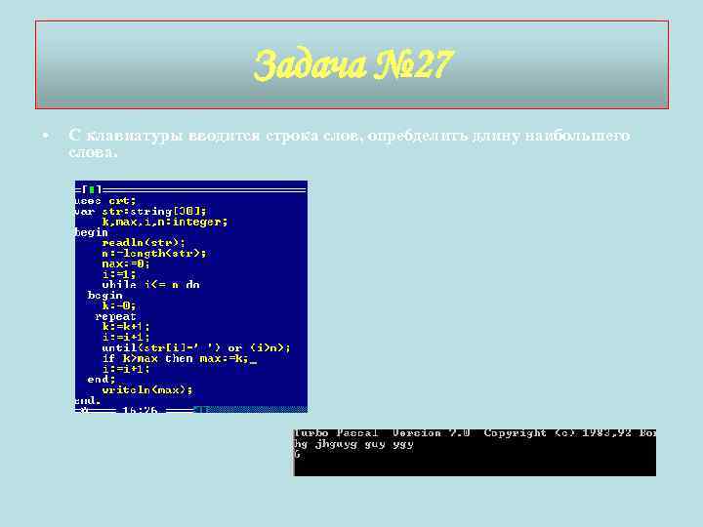Click the "k,max,i,n:integer;" declaration line

(x=165, y=222)
